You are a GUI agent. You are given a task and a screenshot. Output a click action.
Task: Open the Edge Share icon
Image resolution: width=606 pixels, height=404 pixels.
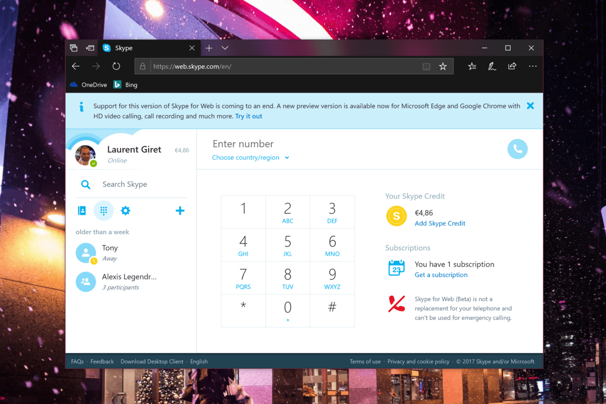(x=512, y=66)
